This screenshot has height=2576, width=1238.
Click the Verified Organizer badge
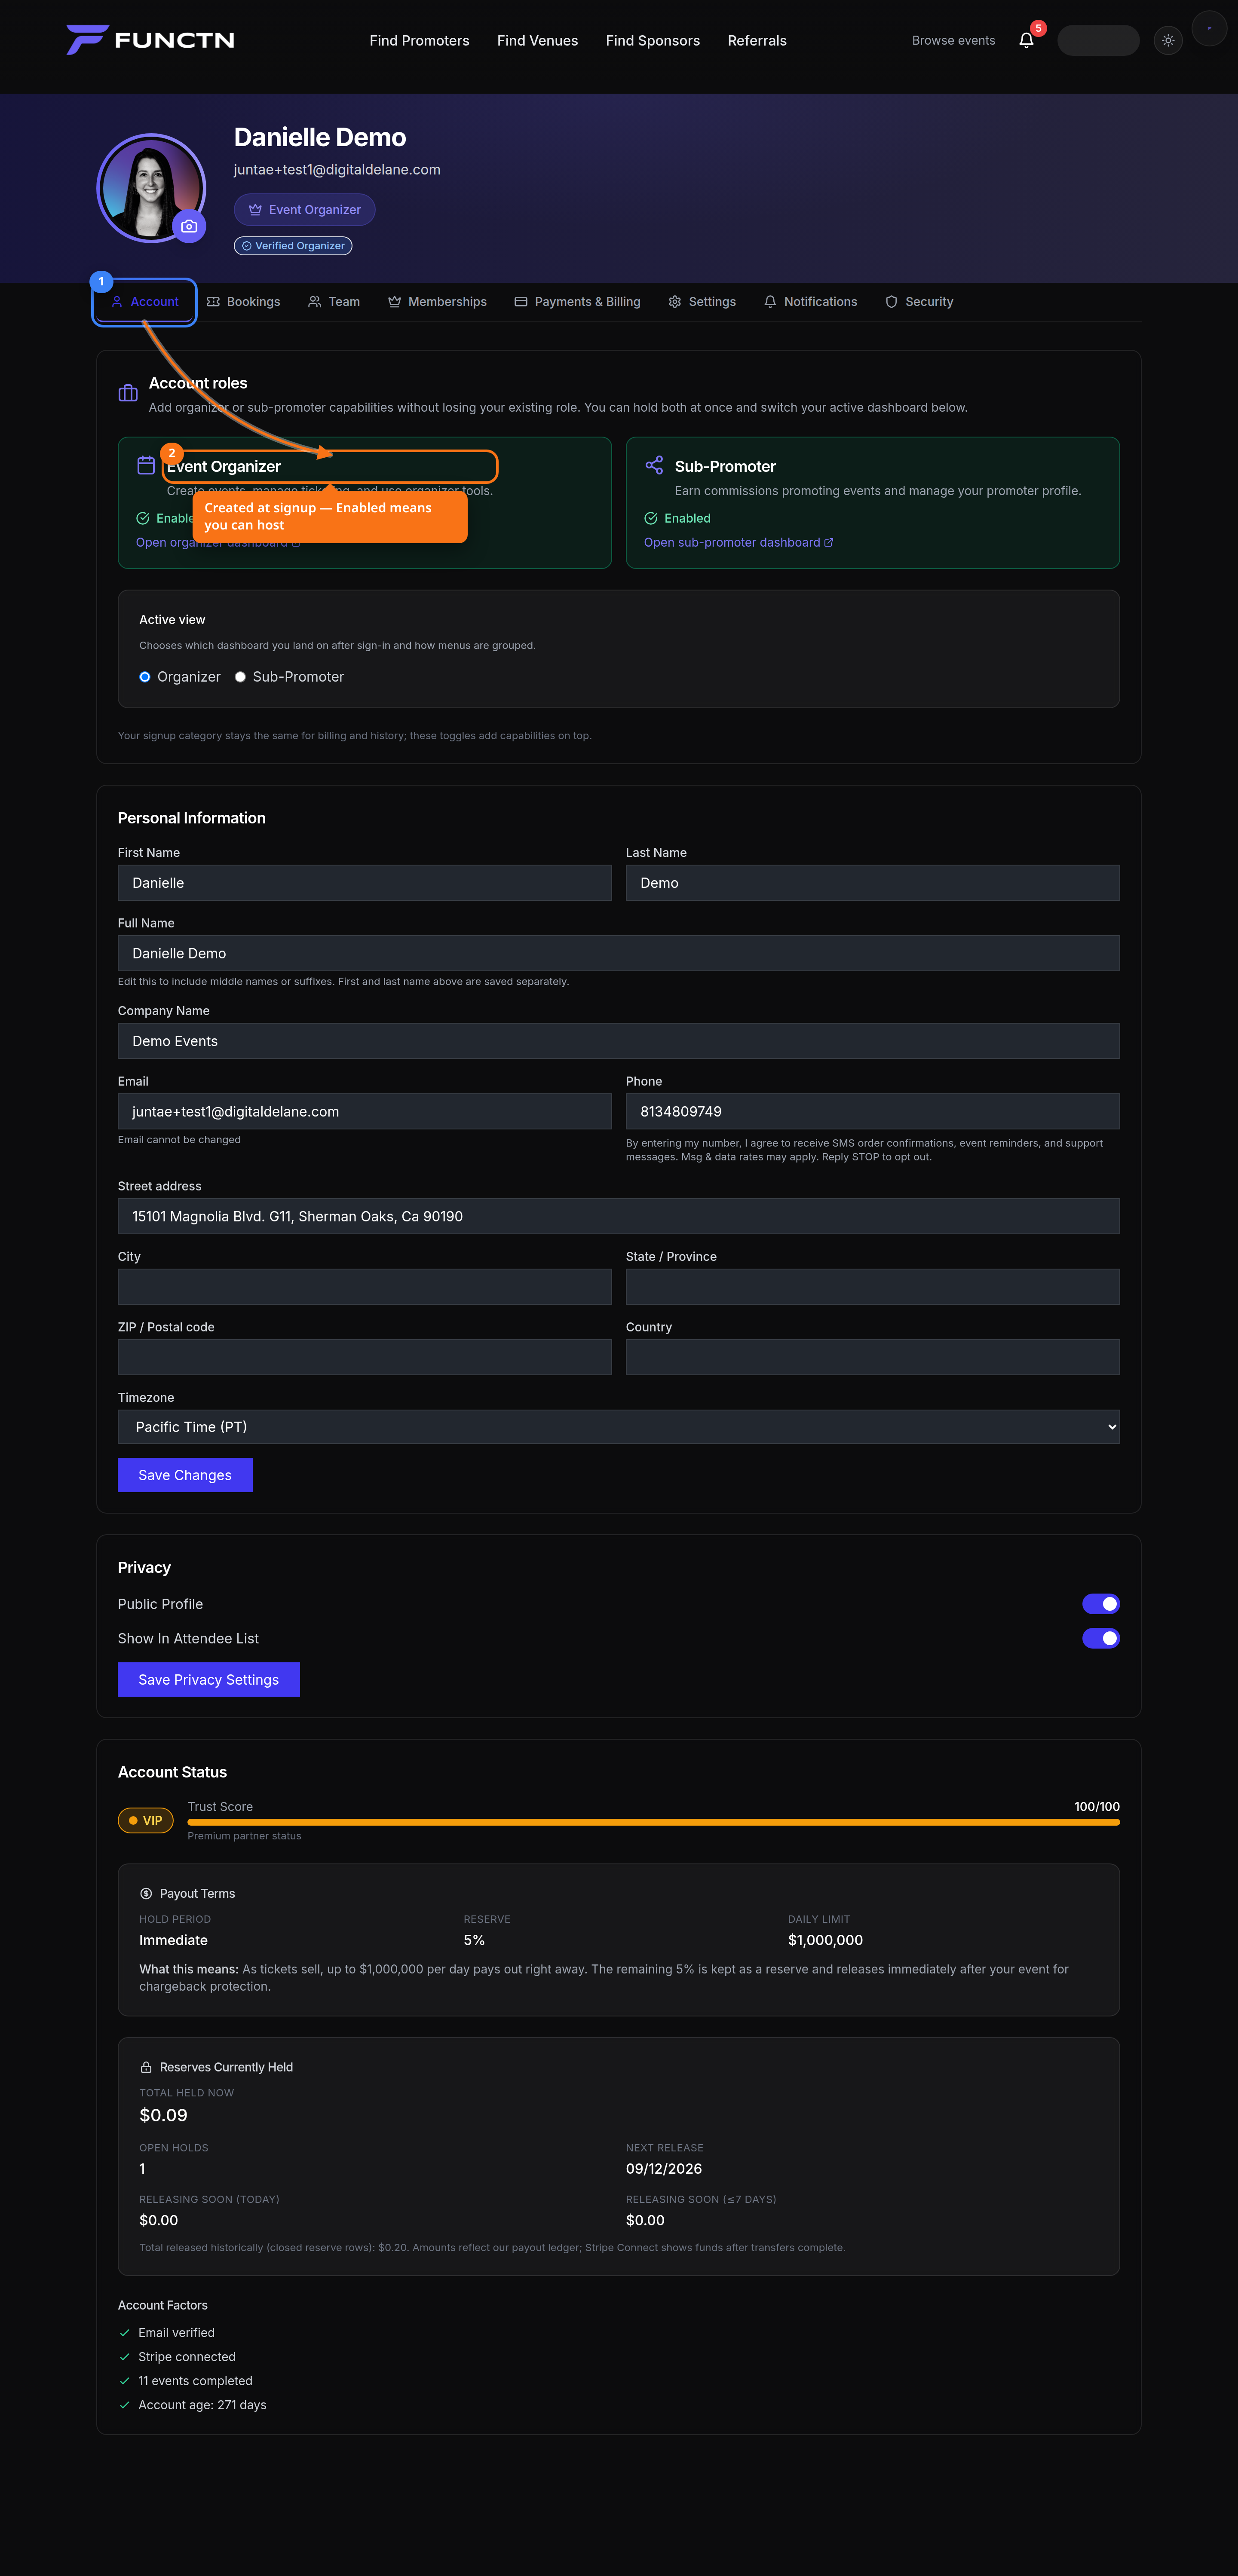pyautogui.click(x=293, y=246)
